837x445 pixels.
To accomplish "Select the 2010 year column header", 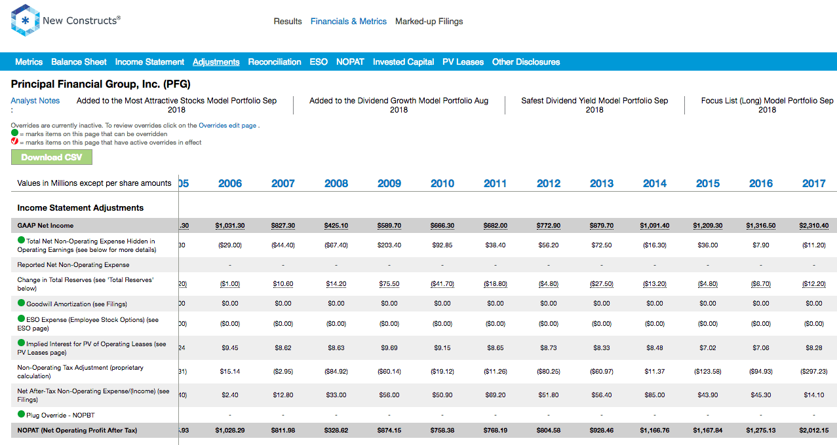I will click(x=442, y=184).
